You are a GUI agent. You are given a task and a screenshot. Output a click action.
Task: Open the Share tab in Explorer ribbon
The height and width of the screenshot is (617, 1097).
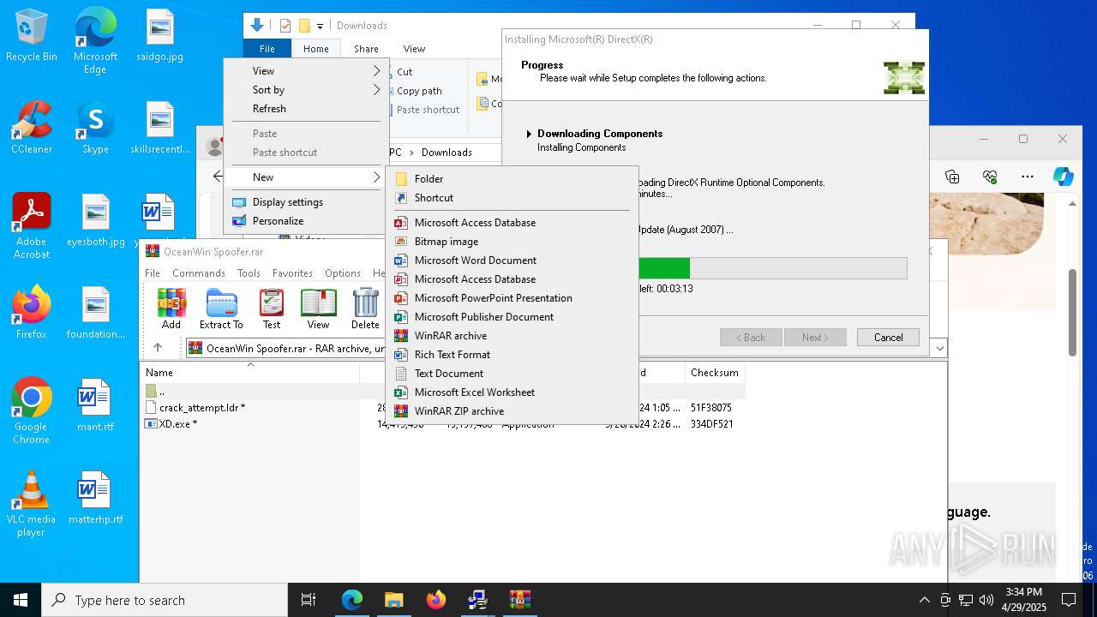[366, 49]
